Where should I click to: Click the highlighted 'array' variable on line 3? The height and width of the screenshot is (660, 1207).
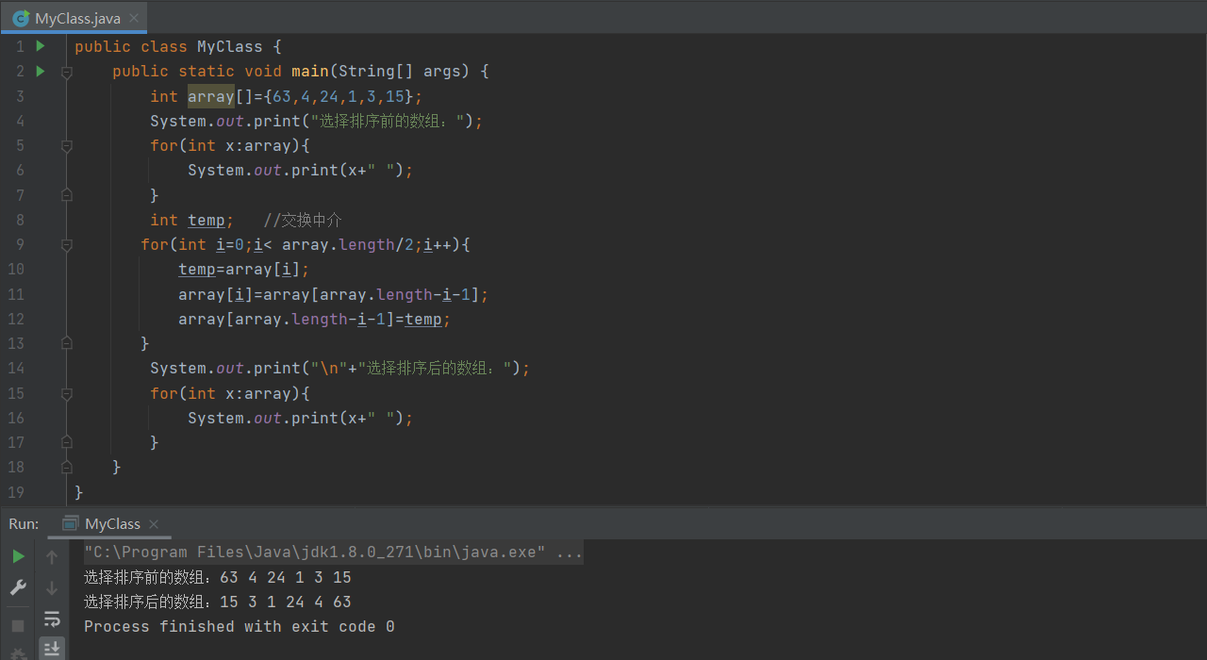click(211, 96)
